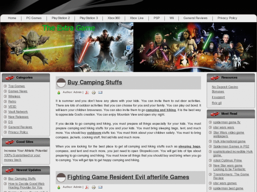Open How to Decide Good Web Hosting link
Viewport: 257px width, 192px height.
[x=26, y=186]
